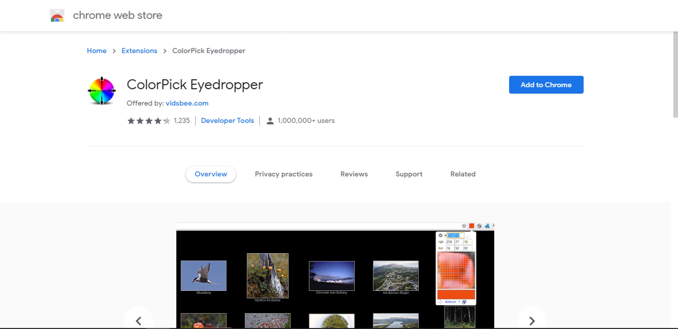Click the chevron after the Extensions breadcrumb

click(165, 51)
